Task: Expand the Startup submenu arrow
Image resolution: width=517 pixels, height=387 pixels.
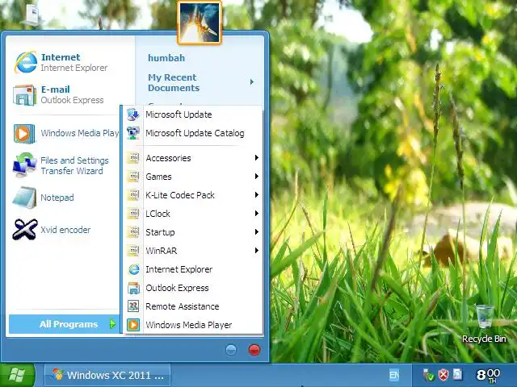Action: [x=257, y=232]
